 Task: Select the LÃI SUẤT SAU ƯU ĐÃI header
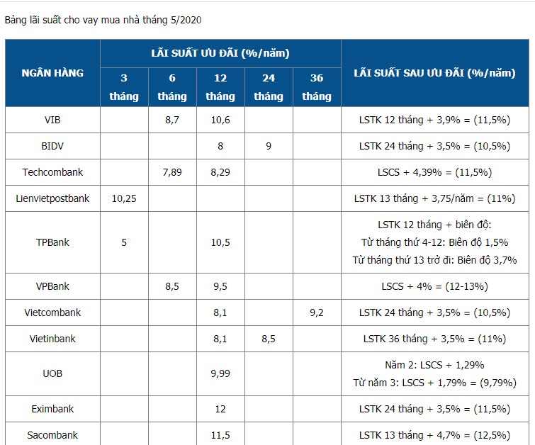point(435,73)
